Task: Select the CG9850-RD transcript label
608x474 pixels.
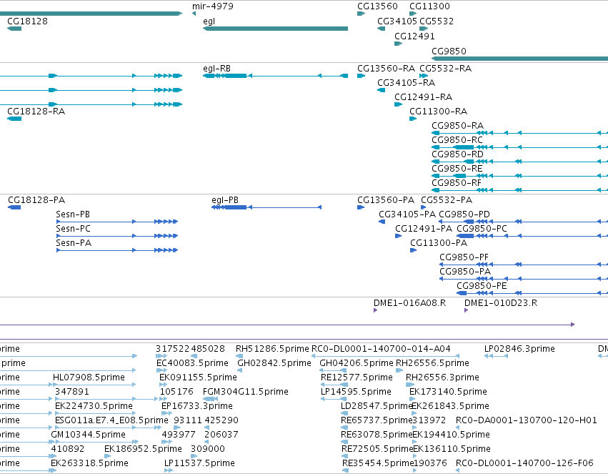Action: point(457,154)
